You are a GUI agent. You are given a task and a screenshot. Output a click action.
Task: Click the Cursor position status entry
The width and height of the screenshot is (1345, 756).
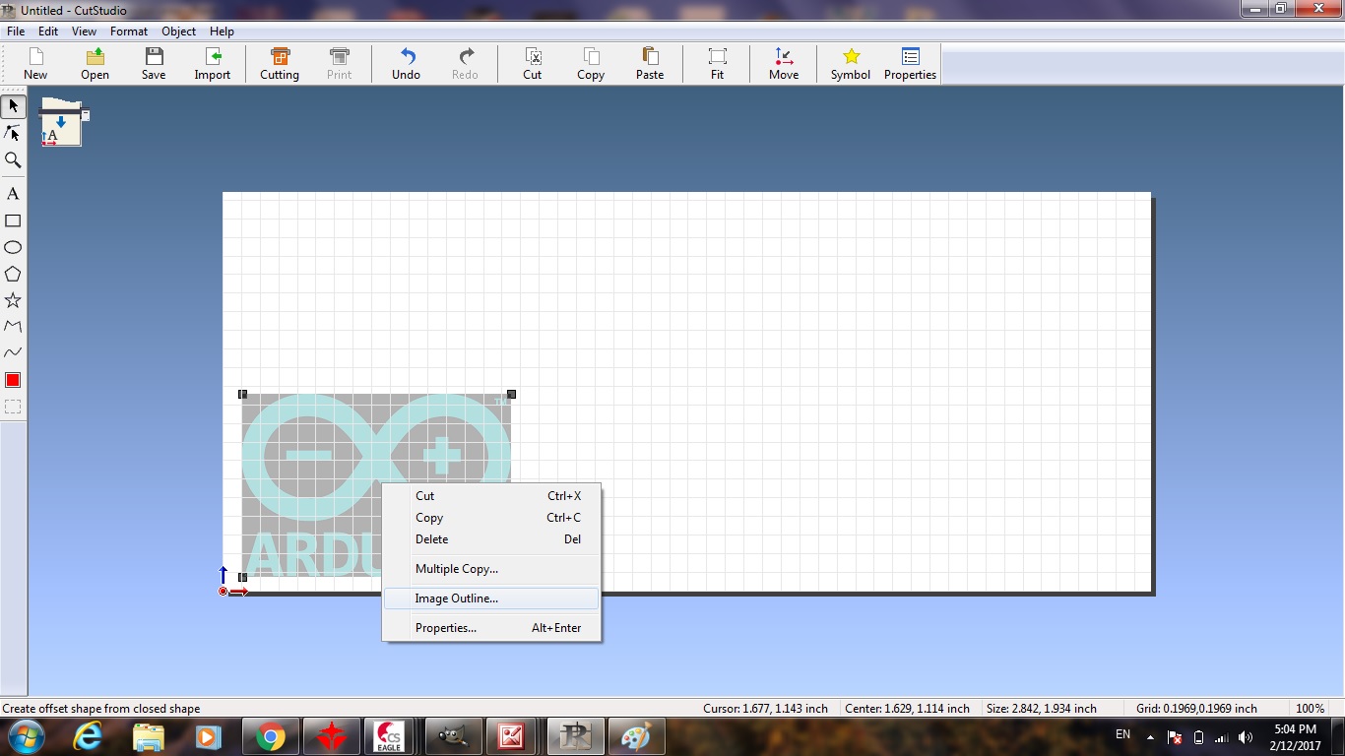pyautogui.click(x=765, y=709)
